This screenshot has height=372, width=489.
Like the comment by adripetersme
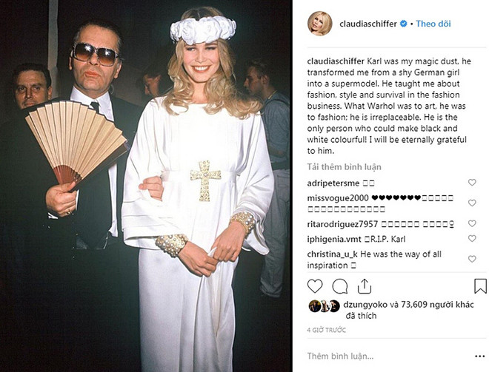pyautogui.click(x=472, y=183)
